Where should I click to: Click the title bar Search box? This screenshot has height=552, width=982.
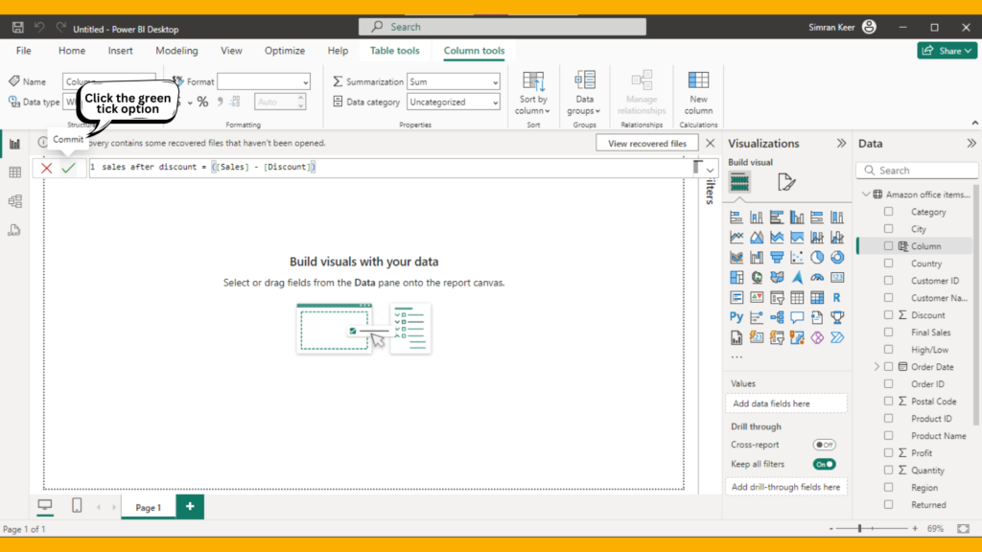click(x=503, y=27)
